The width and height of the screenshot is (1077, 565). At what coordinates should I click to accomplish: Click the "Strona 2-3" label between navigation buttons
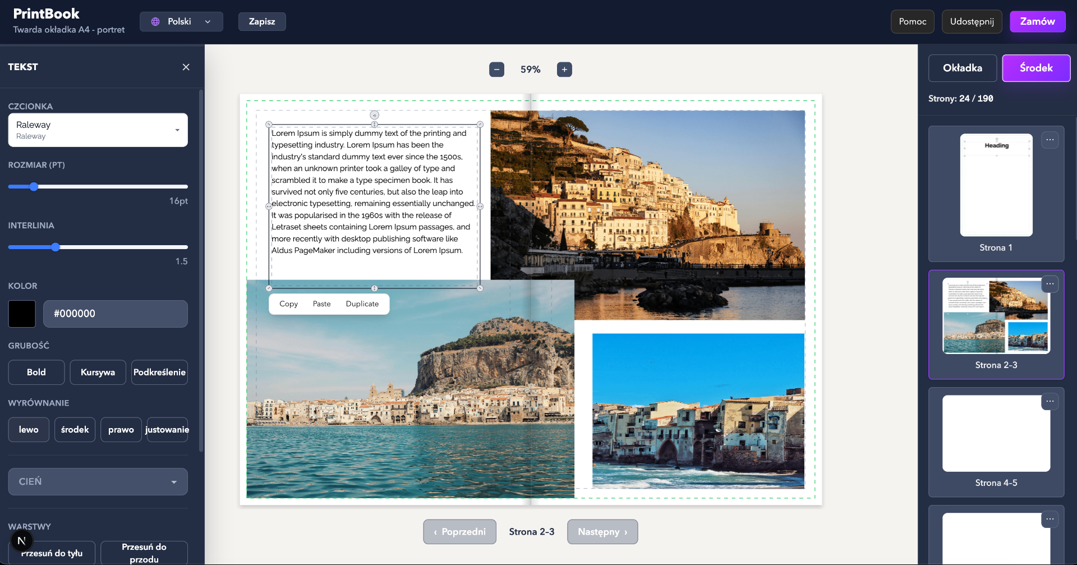pos(532,532)
